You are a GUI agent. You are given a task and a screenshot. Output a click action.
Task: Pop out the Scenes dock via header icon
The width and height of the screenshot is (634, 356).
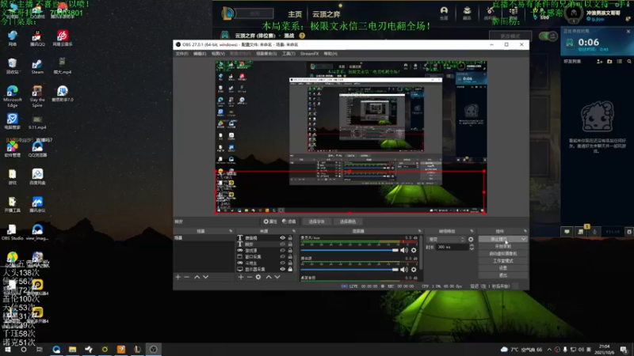231,231
